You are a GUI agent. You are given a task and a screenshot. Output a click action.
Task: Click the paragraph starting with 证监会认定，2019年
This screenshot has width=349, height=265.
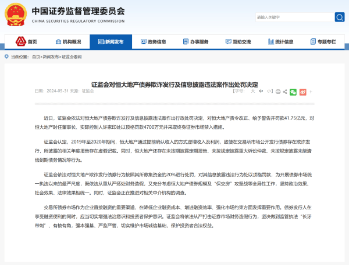coord(174,151)
